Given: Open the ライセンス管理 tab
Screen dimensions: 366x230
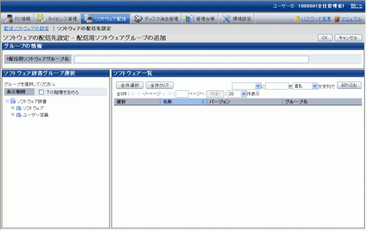Looking at the screenshot, I should click(57, 19).
